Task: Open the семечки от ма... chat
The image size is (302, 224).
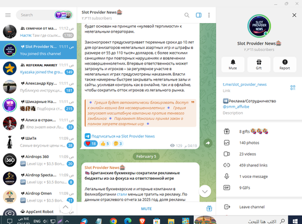Action: [x=38, y=31]
